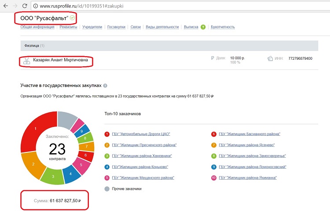Click the site info icon in address bar
Viewport: 330px width, 213px height.
36,6
